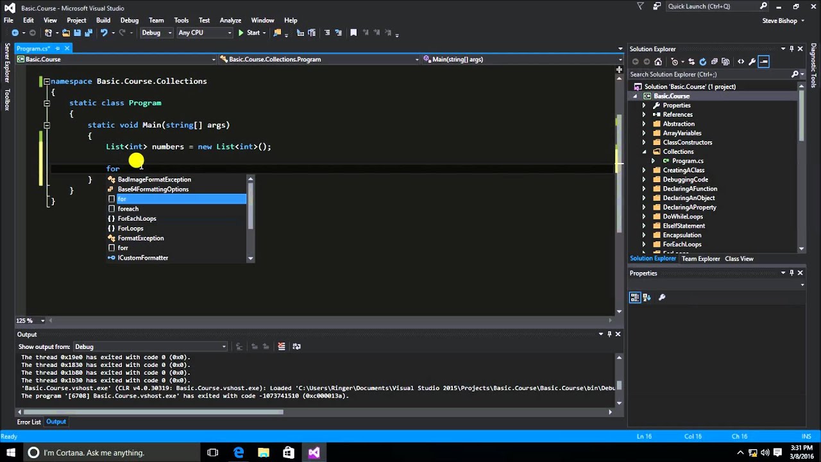This screenshot has width=821, height=462.
Task: Click the Show All Files icon
Action: pos(726,62)
